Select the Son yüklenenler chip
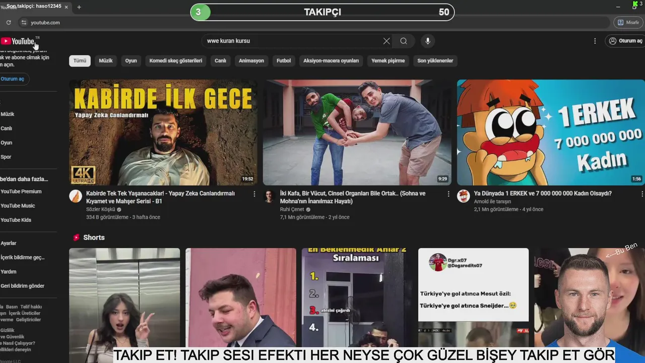The width and height of the screenshot is (645, 363). [x=435, y=60]
